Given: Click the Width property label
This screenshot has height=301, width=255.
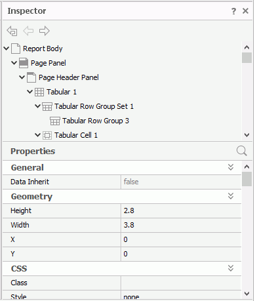Looking at the screenshot, I should (x=20, y=225).
